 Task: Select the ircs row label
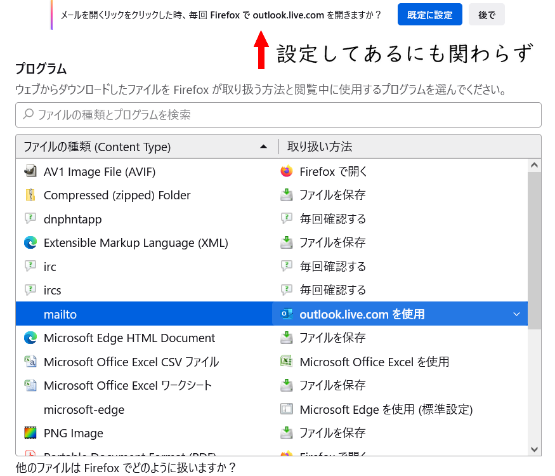[53, 291]
